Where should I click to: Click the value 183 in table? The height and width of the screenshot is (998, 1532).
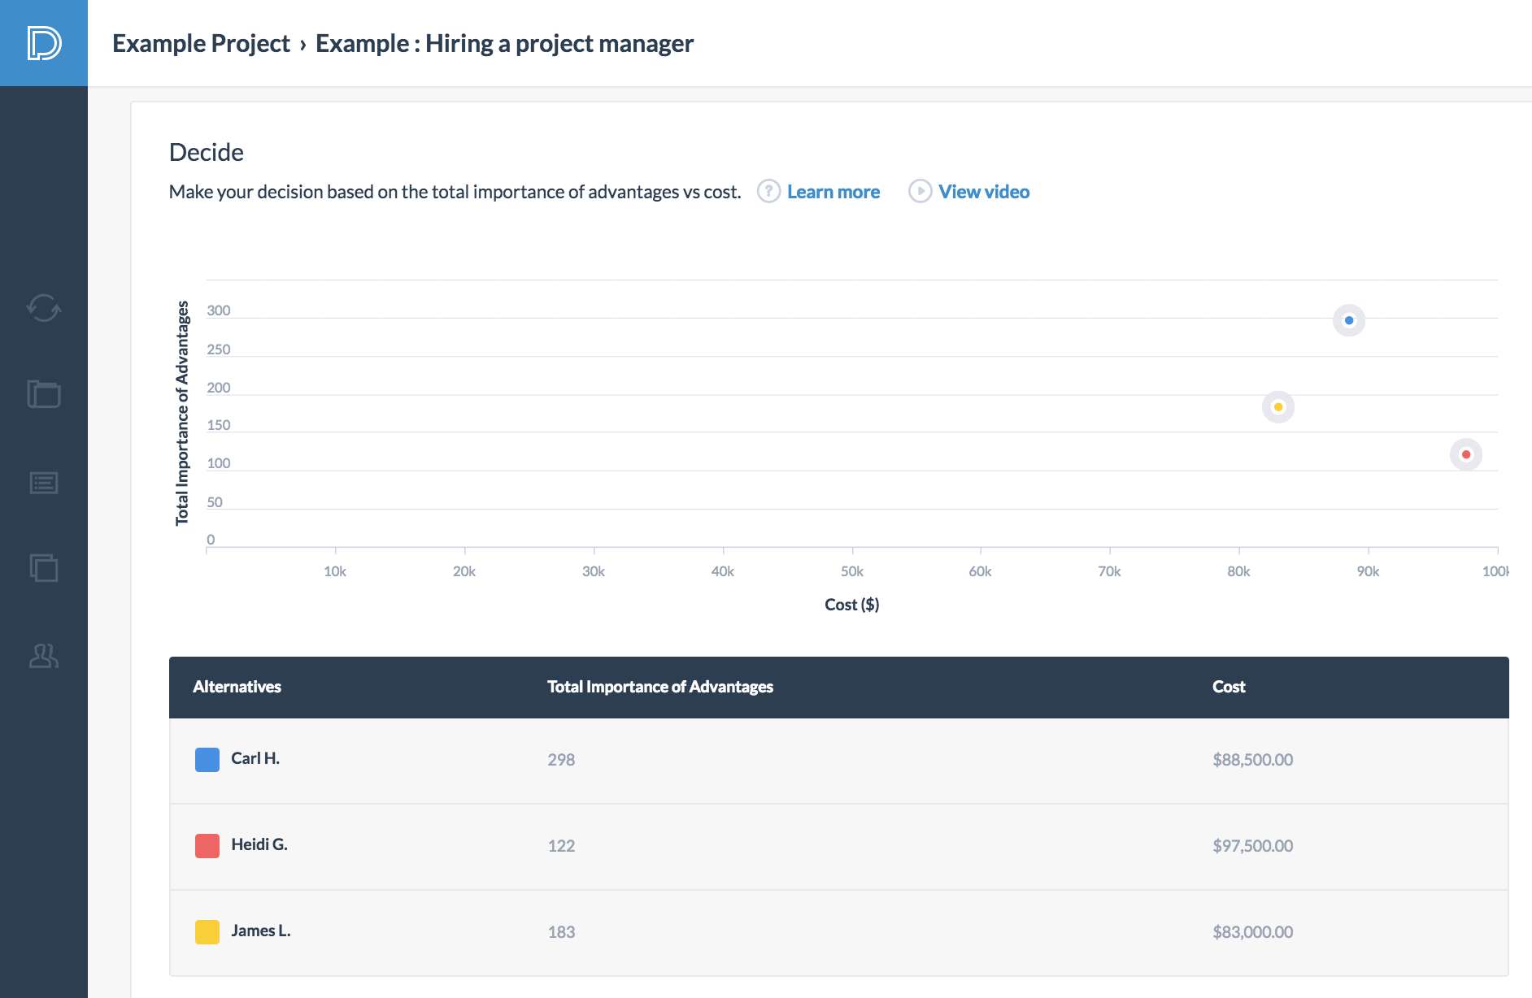(561, 932)
